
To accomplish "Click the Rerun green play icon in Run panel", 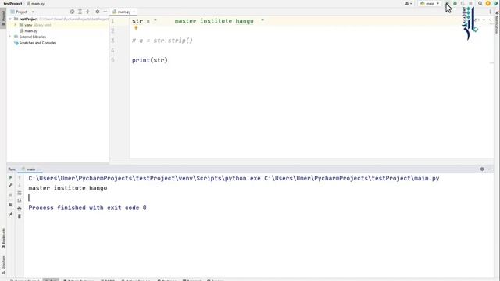I will [10, 177].
